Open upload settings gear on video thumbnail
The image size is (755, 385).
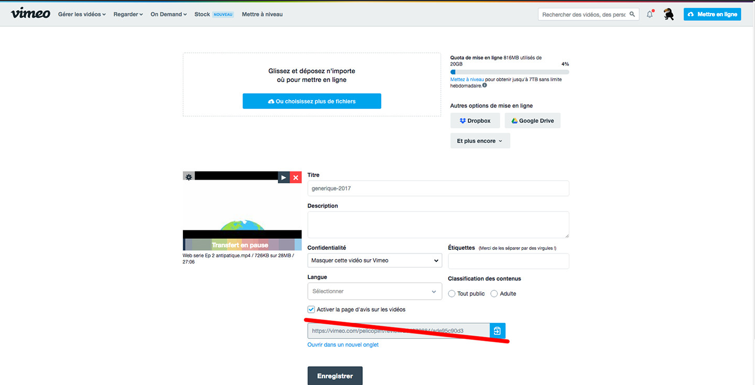189,177
